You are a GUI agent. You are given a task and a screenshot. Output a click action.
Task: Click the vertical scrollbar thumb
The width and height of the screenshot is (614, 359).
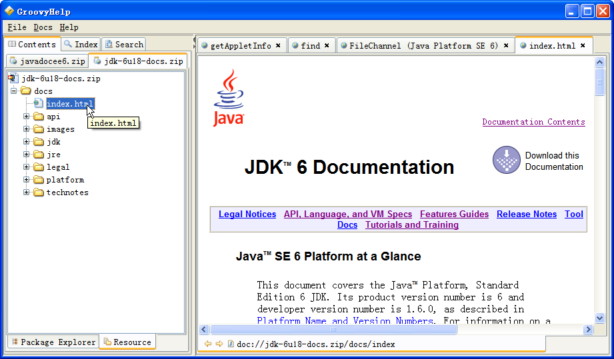point(599,82)
